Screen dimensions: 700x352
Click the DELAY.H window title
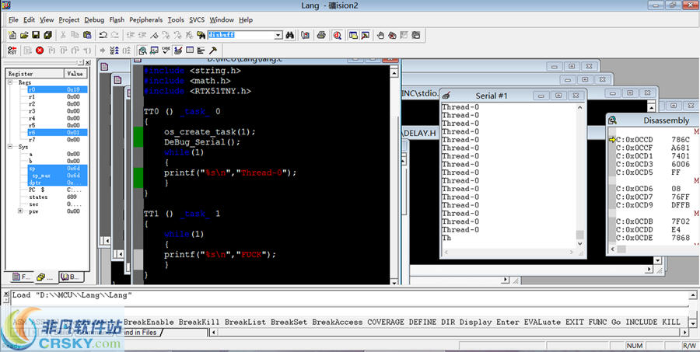tap(420, 134)
